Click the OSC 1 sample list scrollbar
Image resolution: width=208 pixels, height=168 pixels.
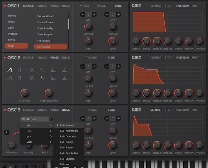[x=68, y=24]
